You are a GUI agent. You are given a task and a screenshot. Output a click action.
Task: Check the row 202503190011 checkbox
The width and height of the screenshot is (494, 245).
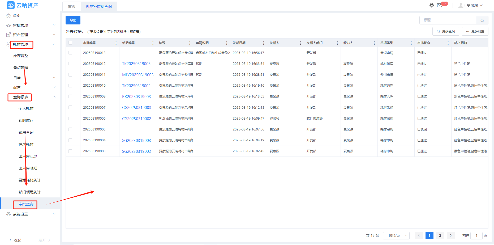[x=70, y=75]
